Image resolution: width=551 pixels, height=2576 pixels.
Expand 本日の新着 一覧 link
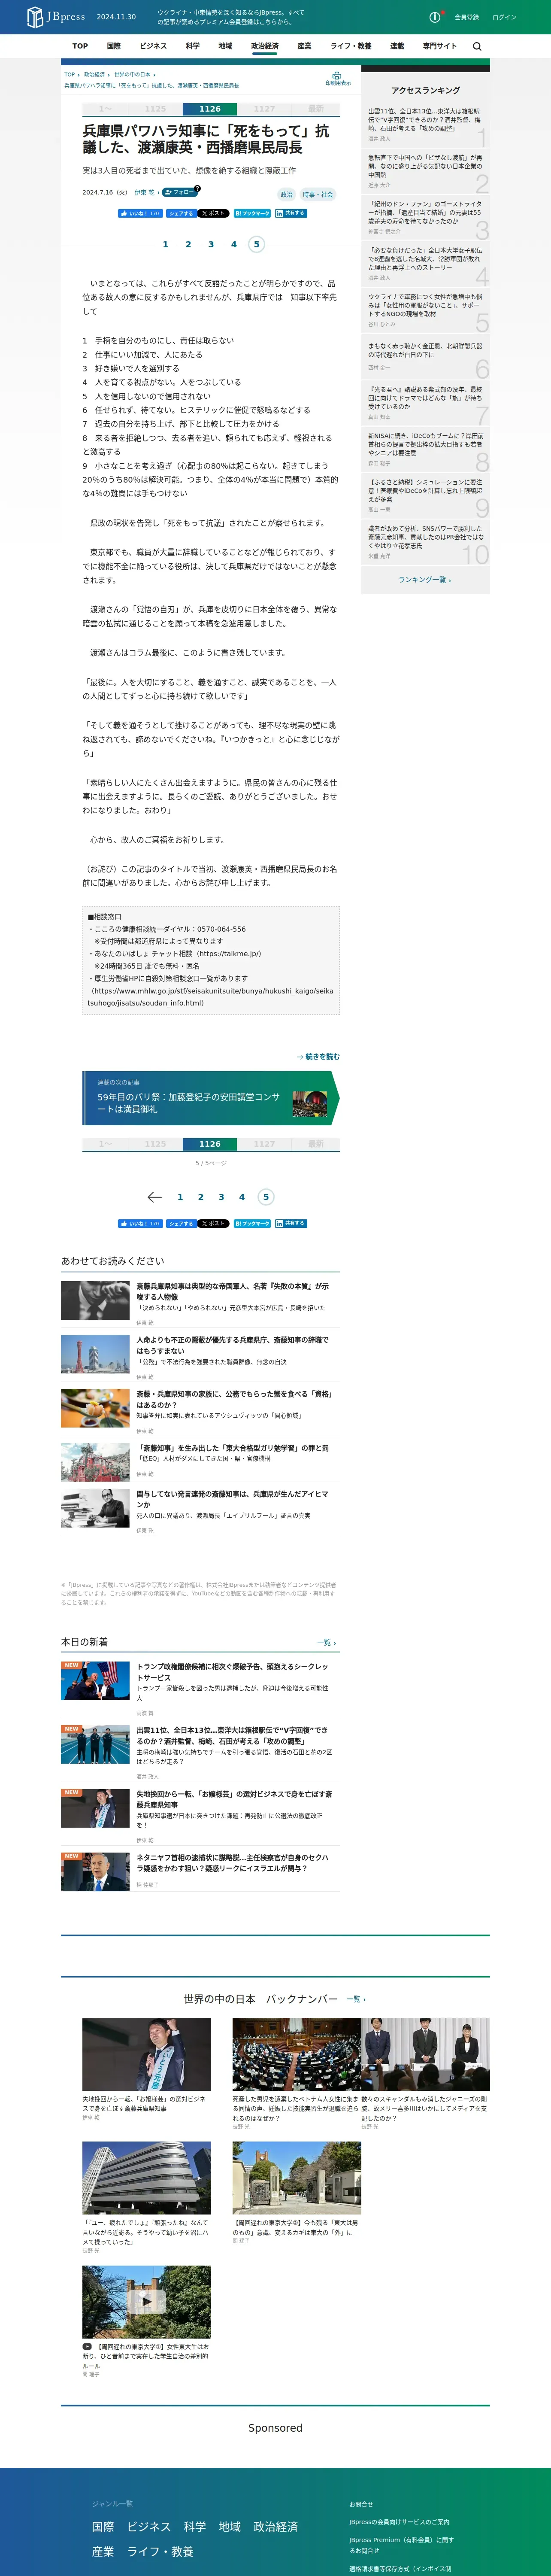pyautogui.click(x=326, y=1643)
